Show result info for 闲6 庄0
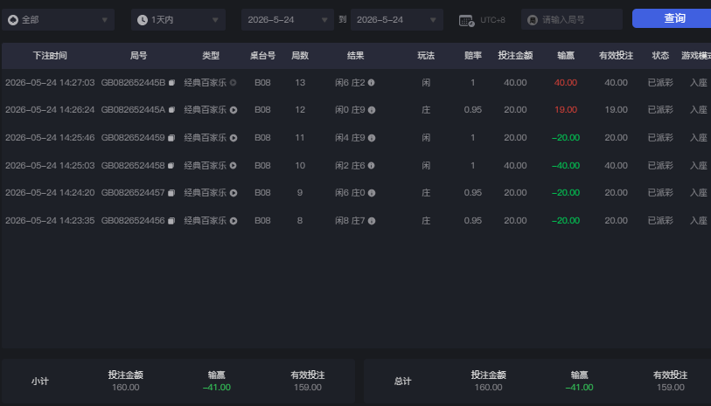The image size is (711, 406). (x=372, y=193)
